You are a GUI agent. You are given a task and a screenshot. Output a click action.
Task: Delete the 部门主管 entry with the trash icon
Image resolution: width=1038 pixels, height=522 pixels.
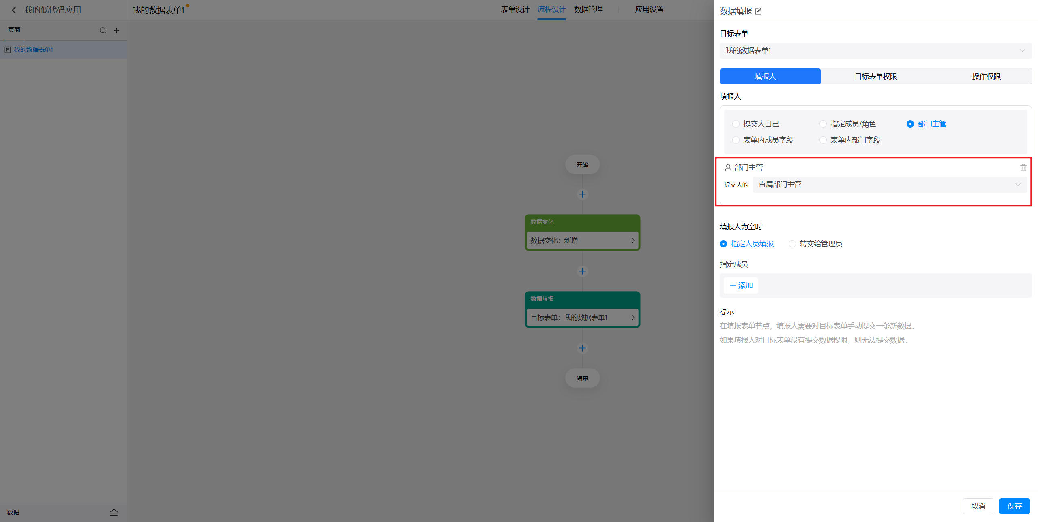[1023, 168]
